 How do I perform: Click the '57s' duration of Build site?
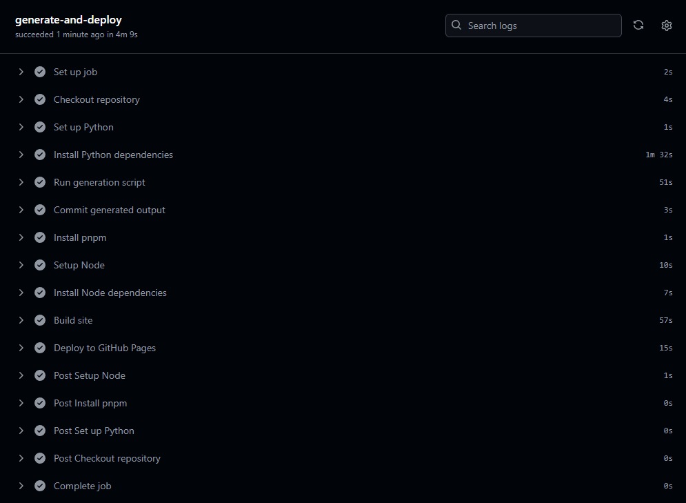pos(666,320)
